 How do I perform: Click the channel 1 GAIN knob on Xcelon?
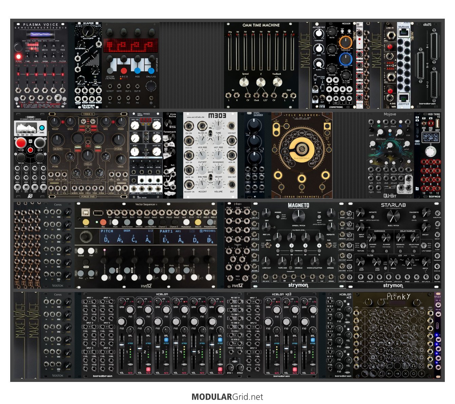point(122,301)
